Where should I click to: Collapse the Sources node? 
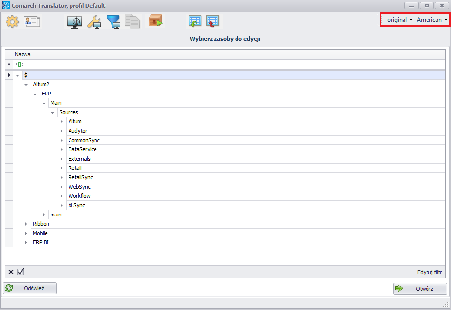point(52,113)
